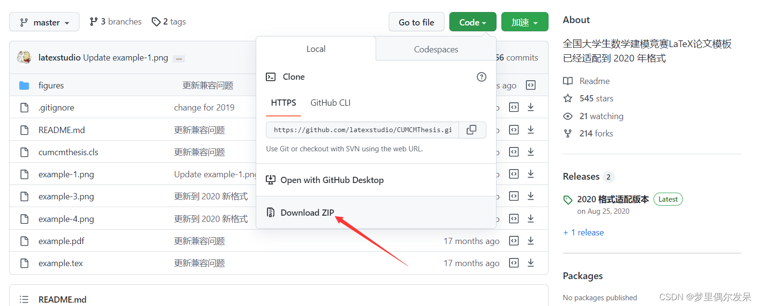Click the clone URL text field
Screen dimensions: 759x306
[x=363, y=130]
